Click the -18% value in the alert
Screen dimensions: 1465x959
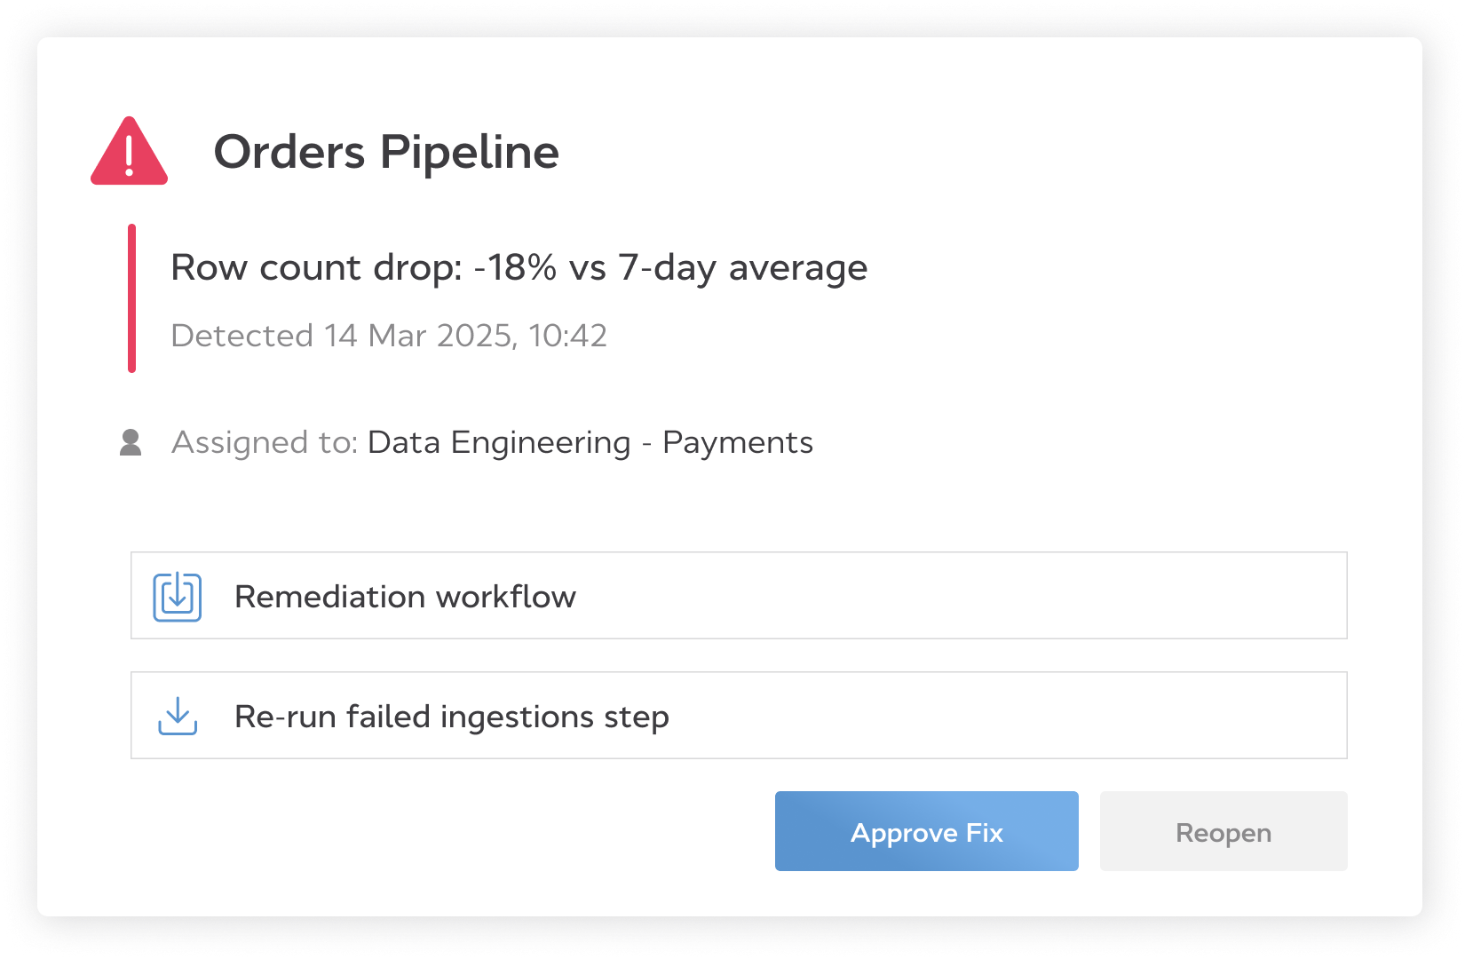tap(515, 267)
